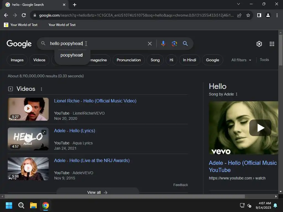Open more options next to Song by Adele
The height and width of the screenshot is (212, 283).
click(x=237, y=94)
